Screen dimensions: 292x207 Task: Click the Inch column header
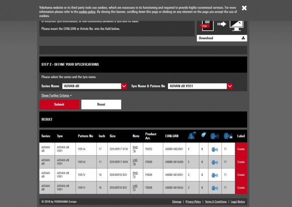[x=102, y=136]
